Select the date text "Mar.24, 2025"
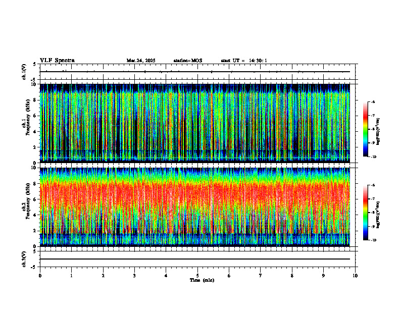 (x=141, y=61)
